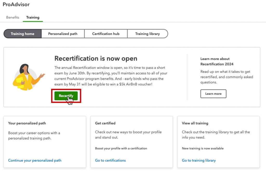Follow the Go to training library link
This screenshot has height=174, width=266.
coord(198,160)
